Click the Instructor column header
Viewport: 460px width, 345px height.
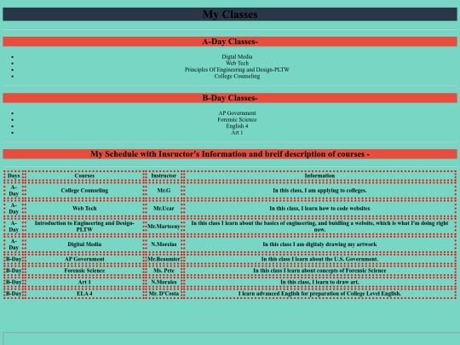point(164,175)
